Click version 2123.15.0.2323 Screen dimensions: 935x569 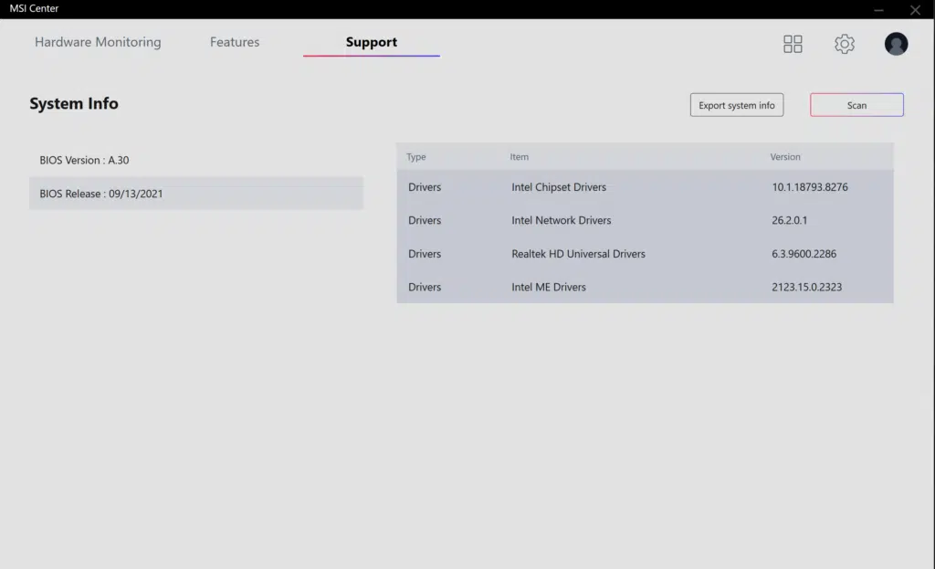[807, 287]
